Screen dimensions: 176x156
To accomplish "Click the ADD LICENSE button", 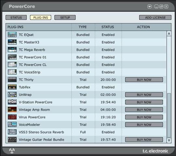I will click(155, 18).
